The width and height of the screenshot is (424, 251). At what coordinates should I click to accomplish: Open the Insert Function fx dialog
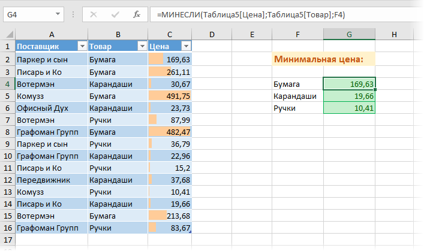137,14
